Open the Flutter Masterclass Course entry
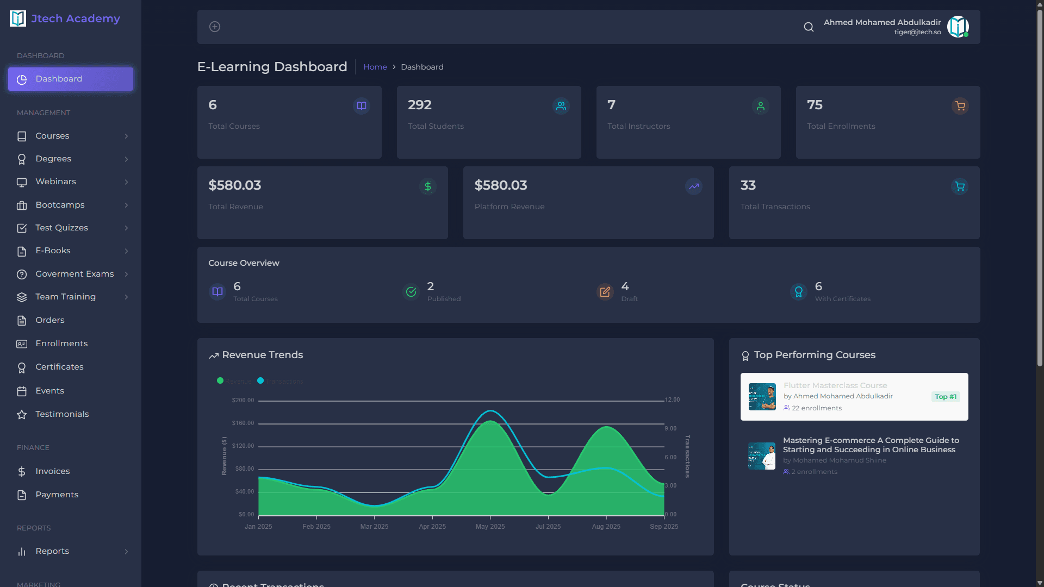The image size is (1044, 587). tap(853, 397)
